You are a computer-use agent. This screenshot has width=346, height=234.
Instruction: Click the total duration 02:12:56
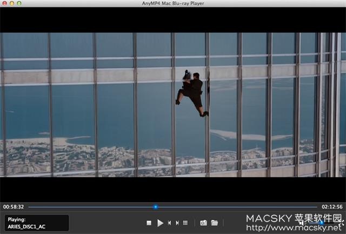(x=332, y=207)
